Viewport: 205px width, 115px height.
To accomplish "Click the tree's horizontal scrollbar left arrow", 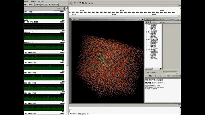I will [x=146, y=69].
